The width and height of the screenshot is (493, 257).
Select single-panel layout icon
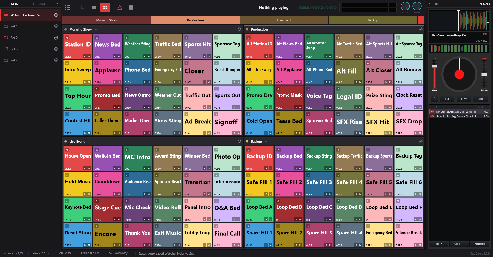(83, 7)
